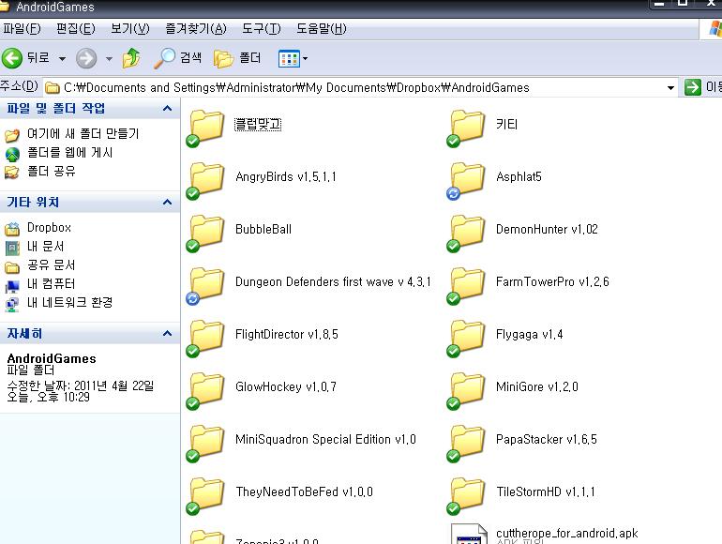Open the DemonHunter v1.02 folder icon
The image size is (722, 544).
pos(466,234)
